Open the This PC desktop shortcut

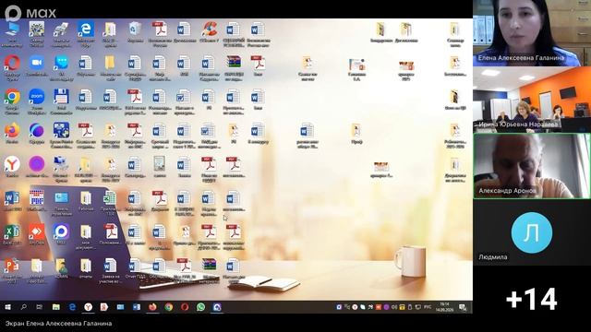click(x=12, y=34)
